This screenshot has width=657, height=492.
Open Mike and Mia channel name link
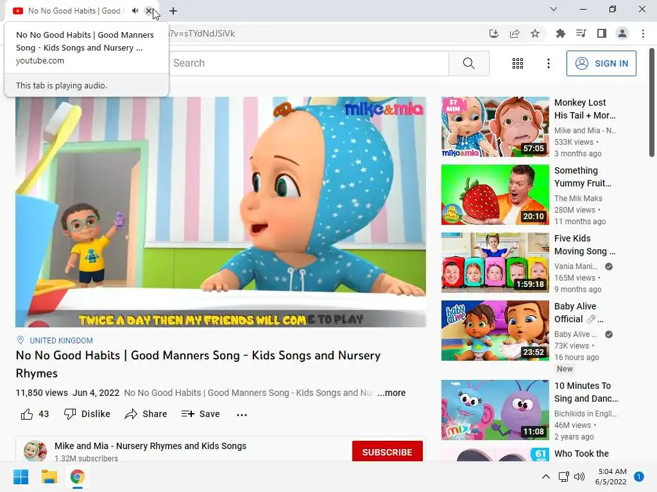(150, 446)
